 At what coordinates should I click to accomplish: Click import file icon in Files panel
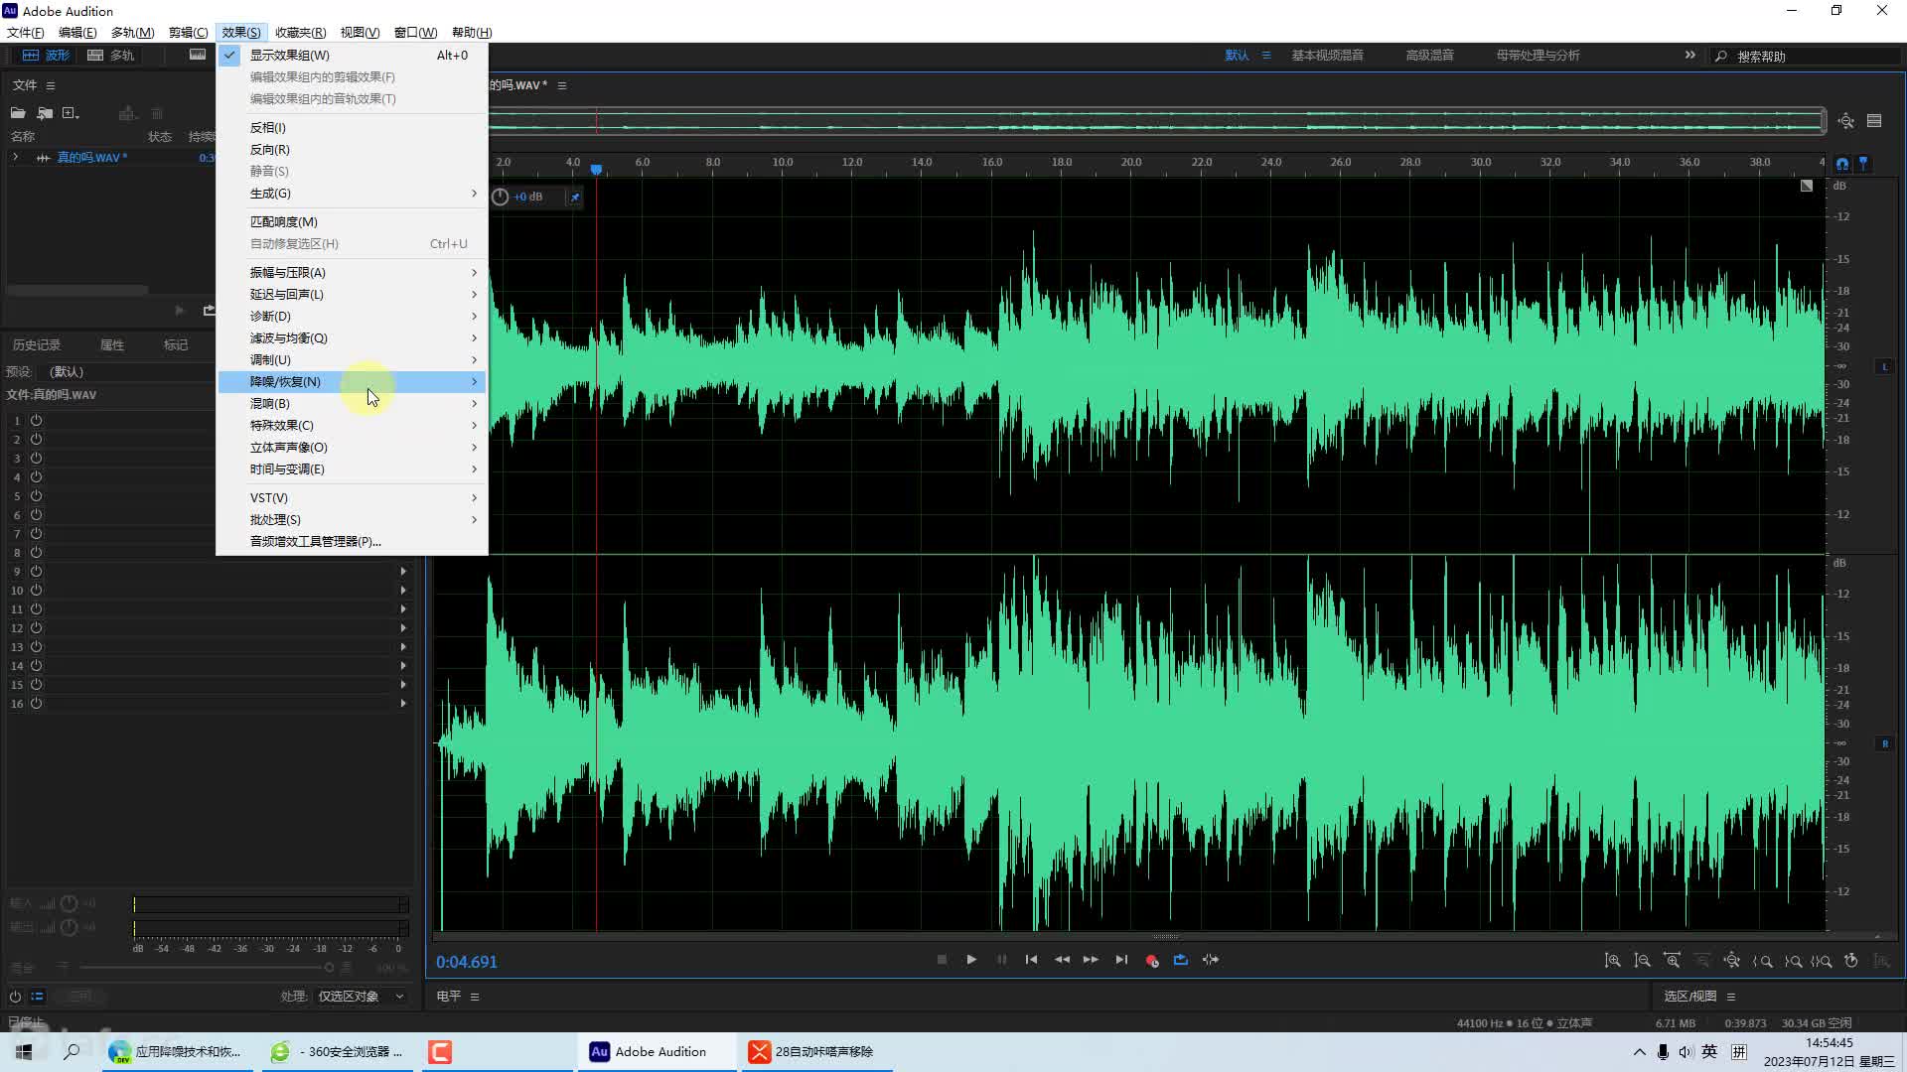tap(45, 113)
